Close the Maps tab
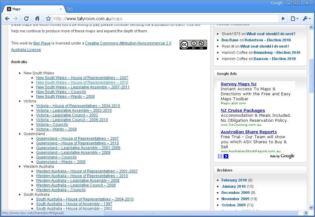This screenshot has height=217, width=315. [61, 9]
